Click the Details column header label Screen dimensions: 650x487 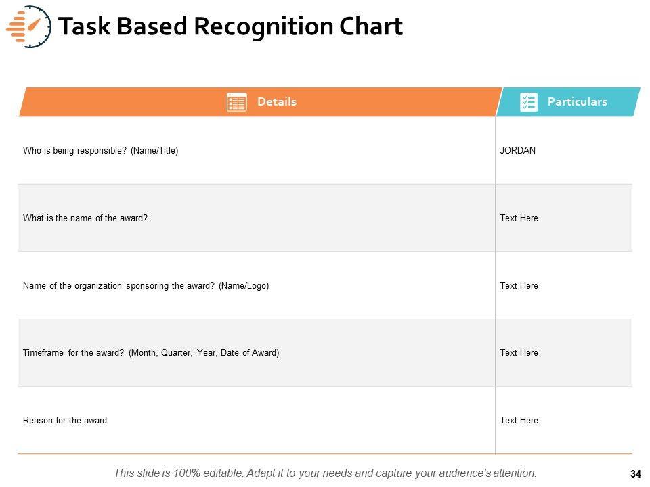click(277, 102)
